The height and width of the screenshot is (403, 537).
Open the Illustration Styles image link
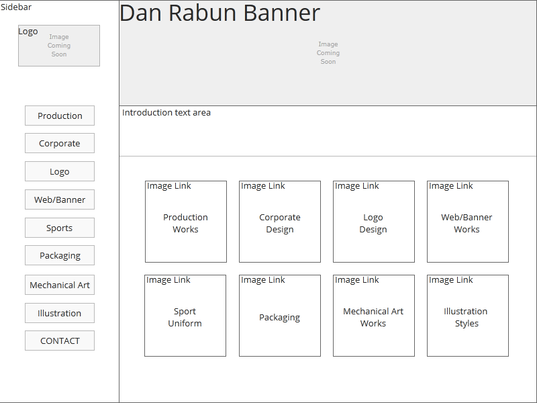468,316
